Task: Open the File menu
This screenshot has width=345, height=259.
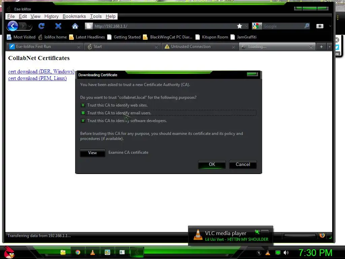Action: click(x=11, y=16)
